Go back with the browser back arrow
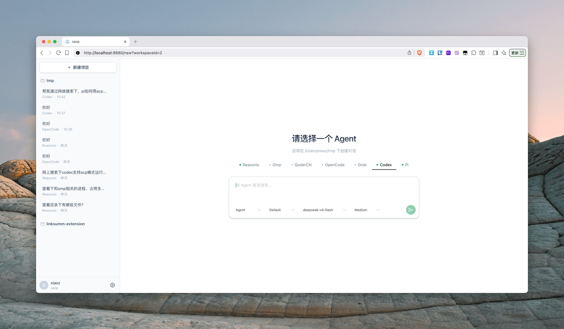564x329 pixels. [x=42, y=53]
